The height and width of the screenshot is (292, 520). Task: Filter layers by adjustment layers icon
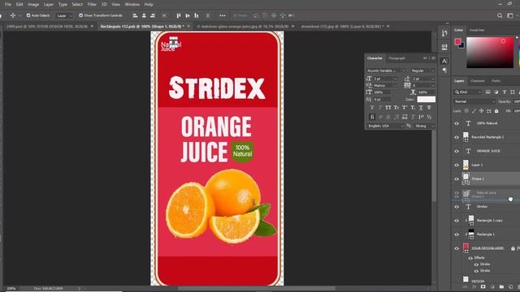click(496, 92)
